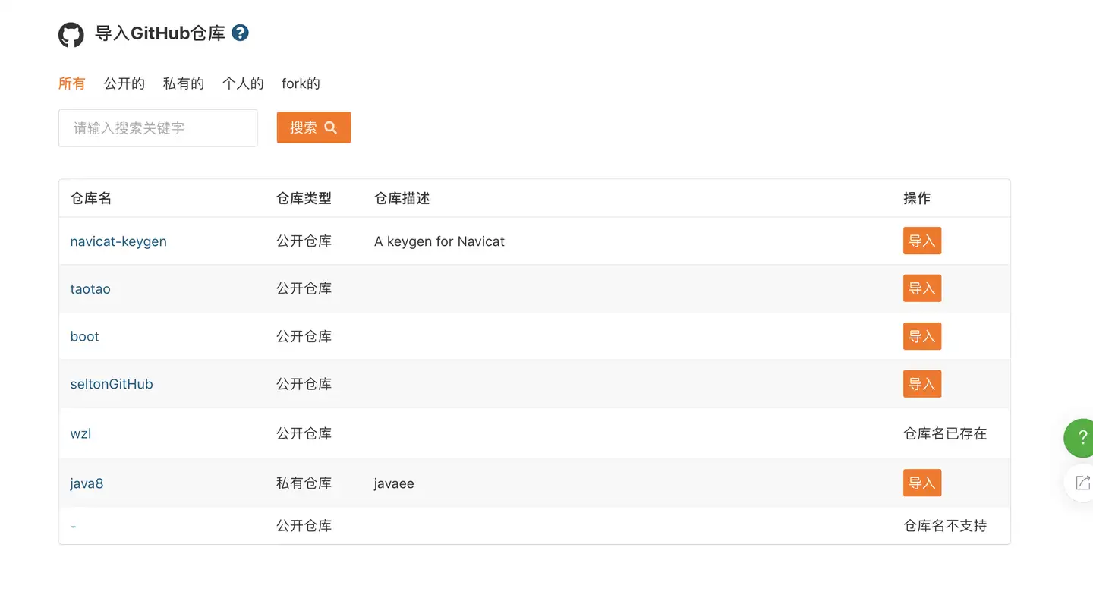The width and height of the screenshot is (1093, 598).
Task: Click 公开仓库 in the boot row
Action: (x=304, y=337)
